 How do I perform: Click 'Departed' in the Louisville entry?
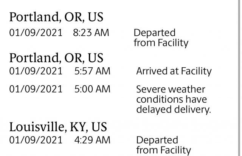(x=157, y=141)
